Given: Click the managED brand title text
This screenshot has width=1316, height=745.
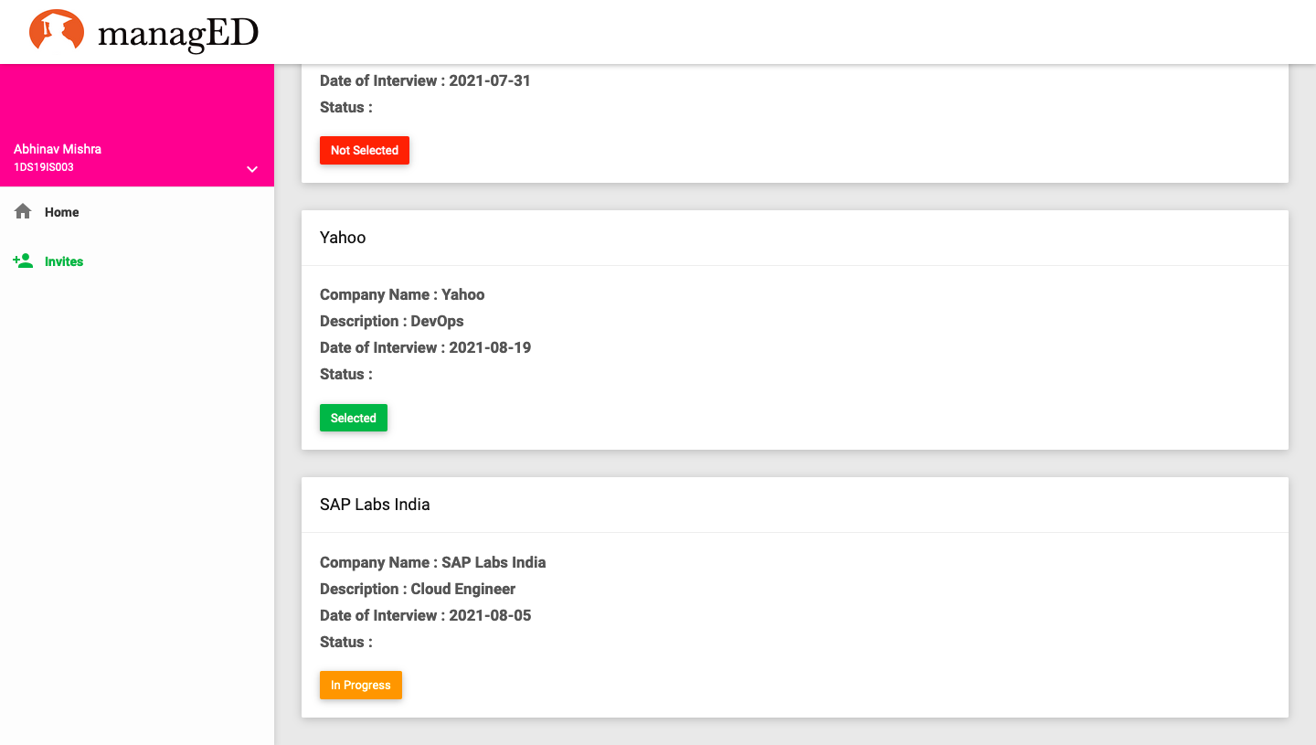Looking at the screenshot, I should click(x=178, y=34).
